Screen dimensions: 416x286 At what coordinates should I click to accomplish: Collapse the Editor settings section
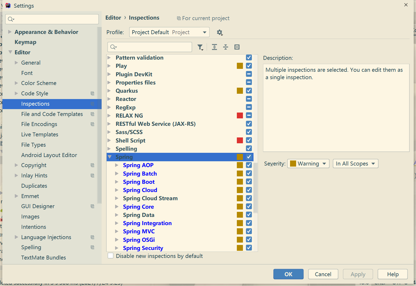(x=10, y=52)
